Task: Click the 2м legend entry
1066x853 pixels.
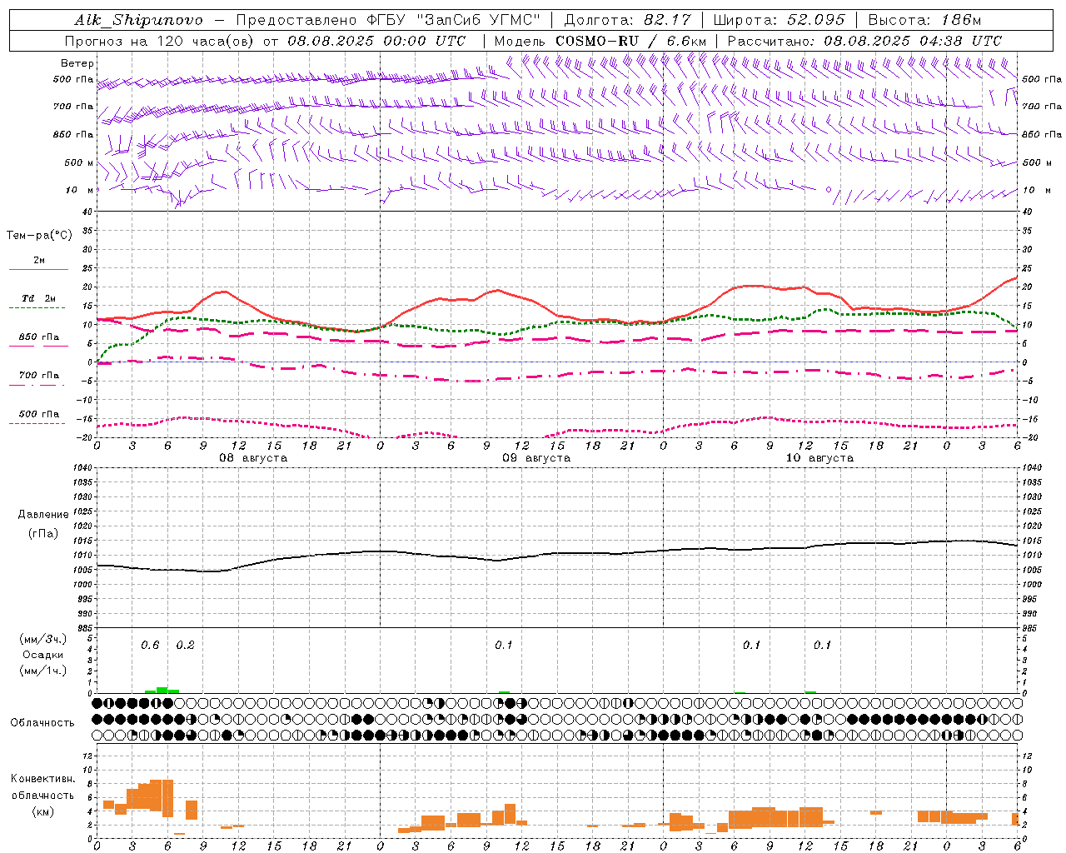Action: coord(39,261)
